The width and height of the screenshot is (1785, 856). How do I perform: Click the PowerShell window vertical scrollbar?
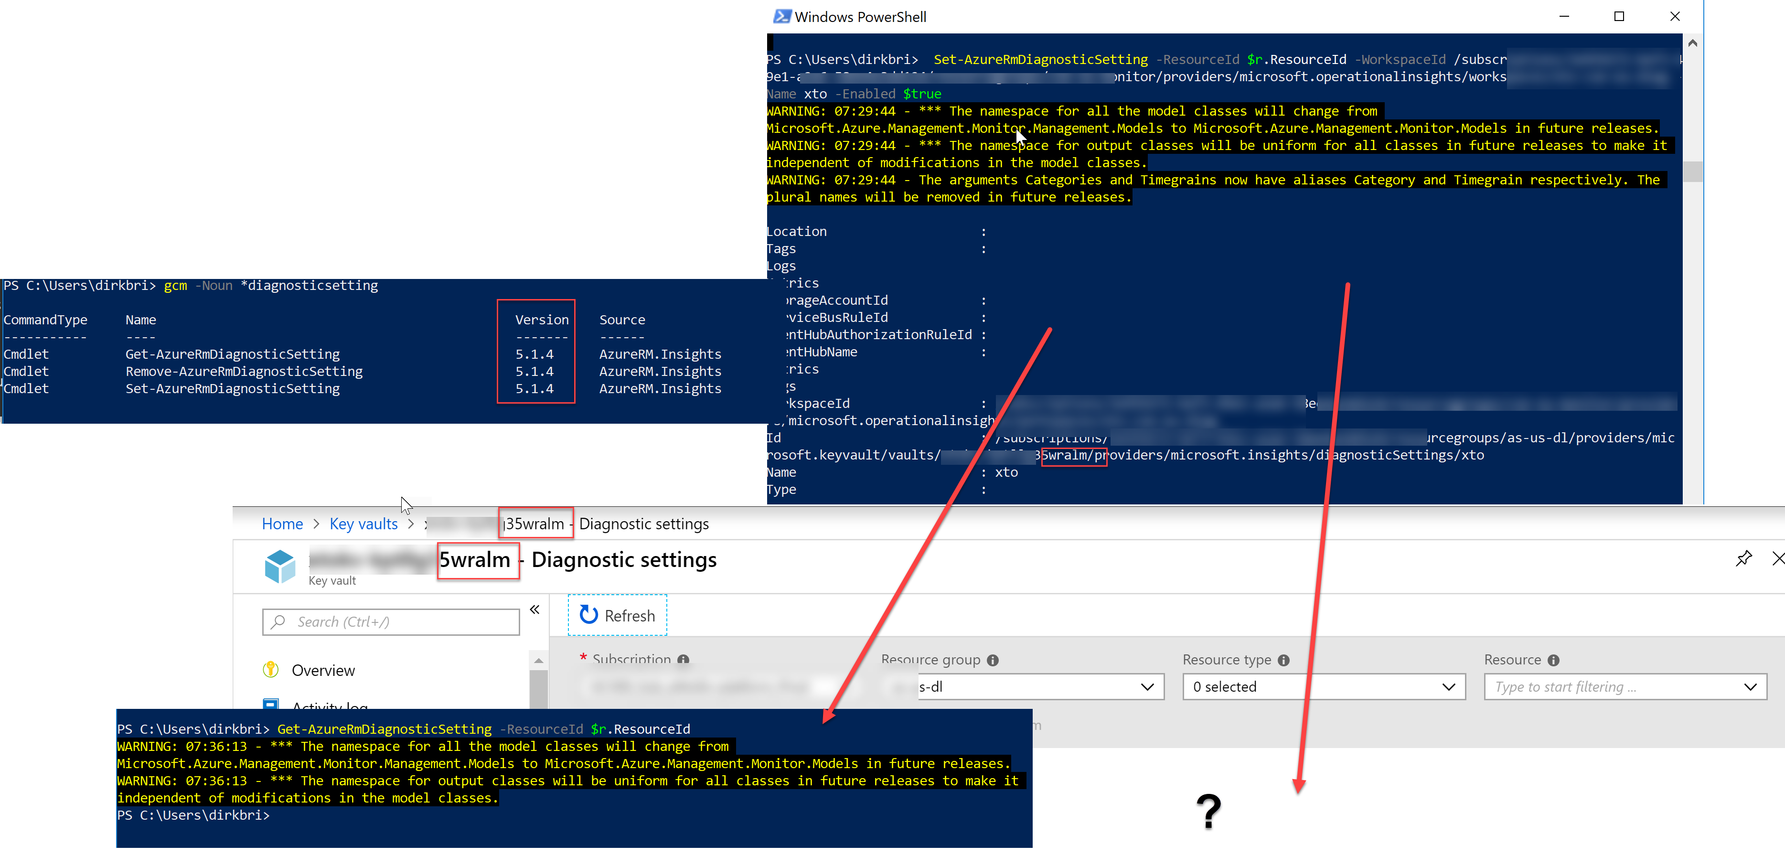coord(1693,171)
